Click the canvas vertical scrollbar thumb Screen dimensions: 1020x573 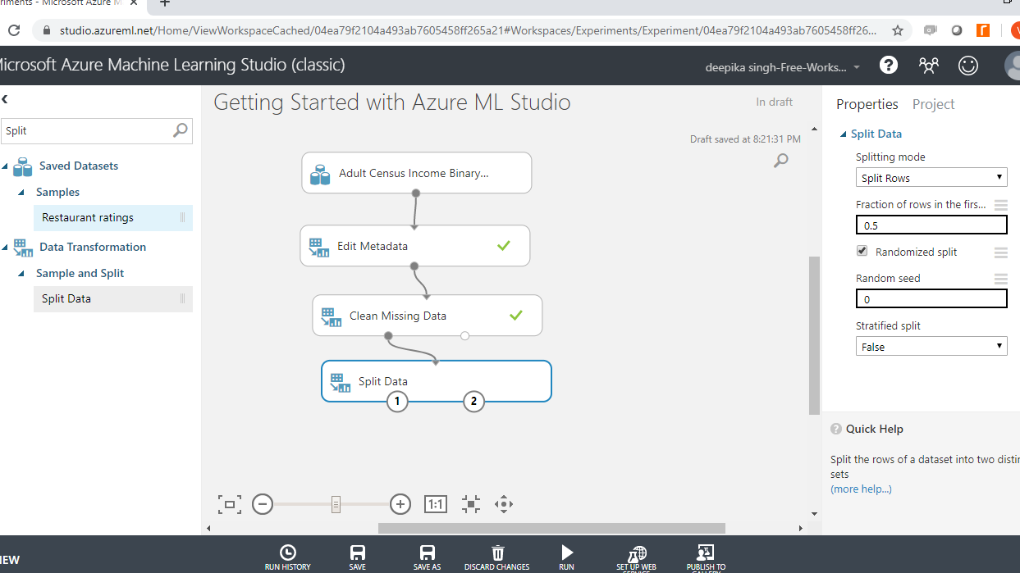814,335
